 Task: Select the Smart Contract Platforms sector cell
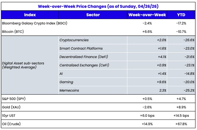[x=81, y=48]
